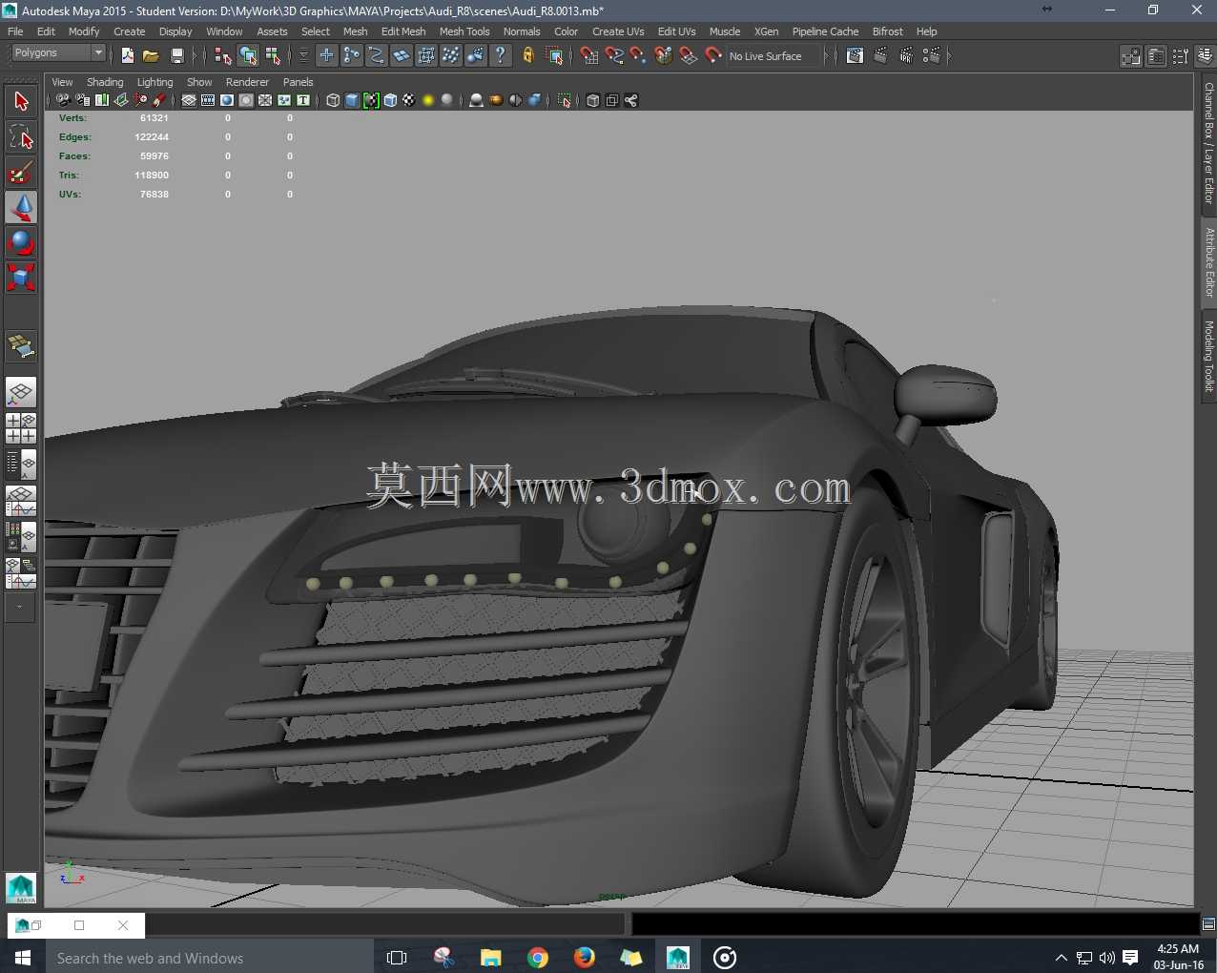Show the Attribute Editor sidebar button

pos(1156,56)
